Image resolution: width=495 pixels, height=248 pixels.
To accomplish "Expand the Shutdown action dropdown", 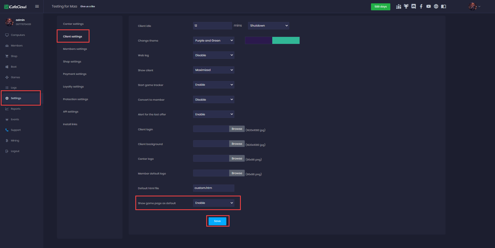I will [x=268, y=26].
